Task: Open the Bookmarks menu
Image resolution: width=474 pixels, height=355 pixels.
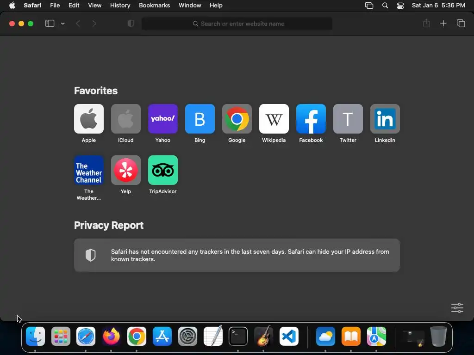Action: (x=155, y=6)
